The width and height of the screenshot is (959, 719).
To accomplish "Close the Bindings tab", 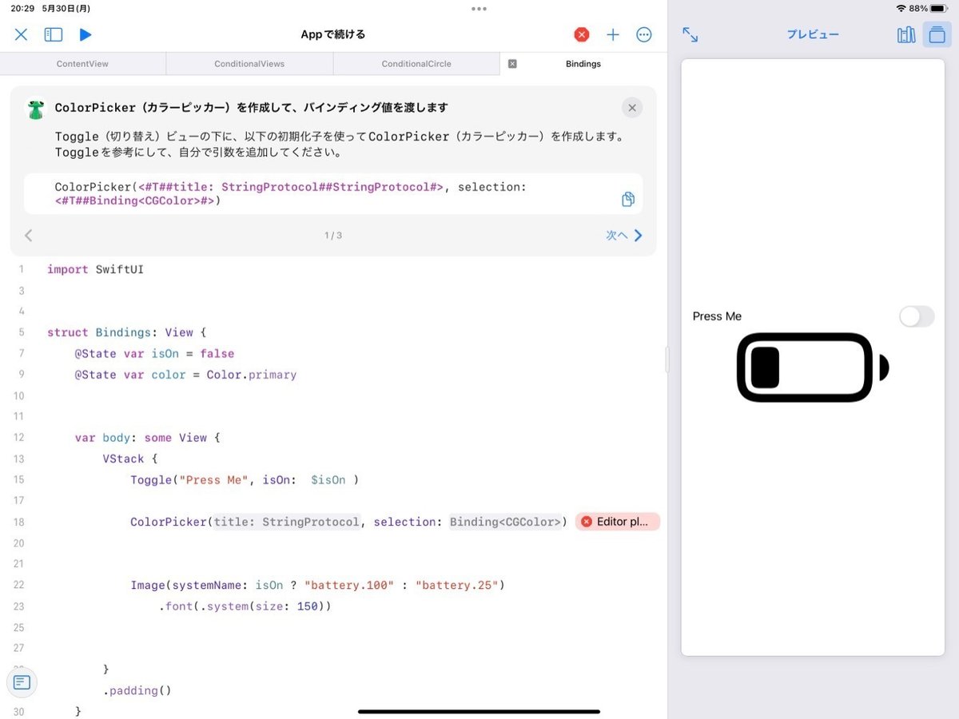I will click(512, 64).
